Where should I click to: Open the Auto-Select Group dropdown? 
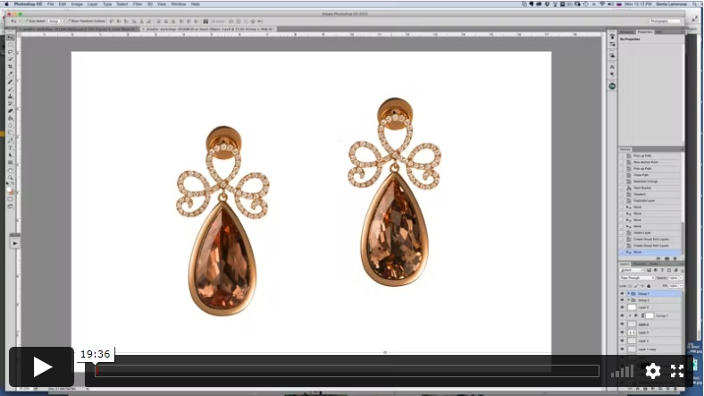tap(55, 21)
